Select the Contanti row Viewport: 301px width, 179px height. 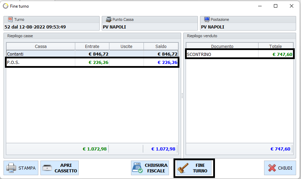coord(40,54)
